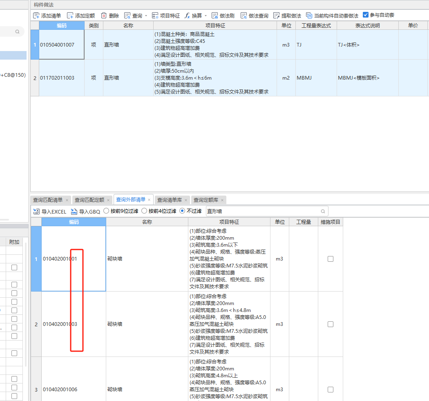Click the 当前构件自动套做法 icon
The image size is (429, 401).
[x=309, y=16]
